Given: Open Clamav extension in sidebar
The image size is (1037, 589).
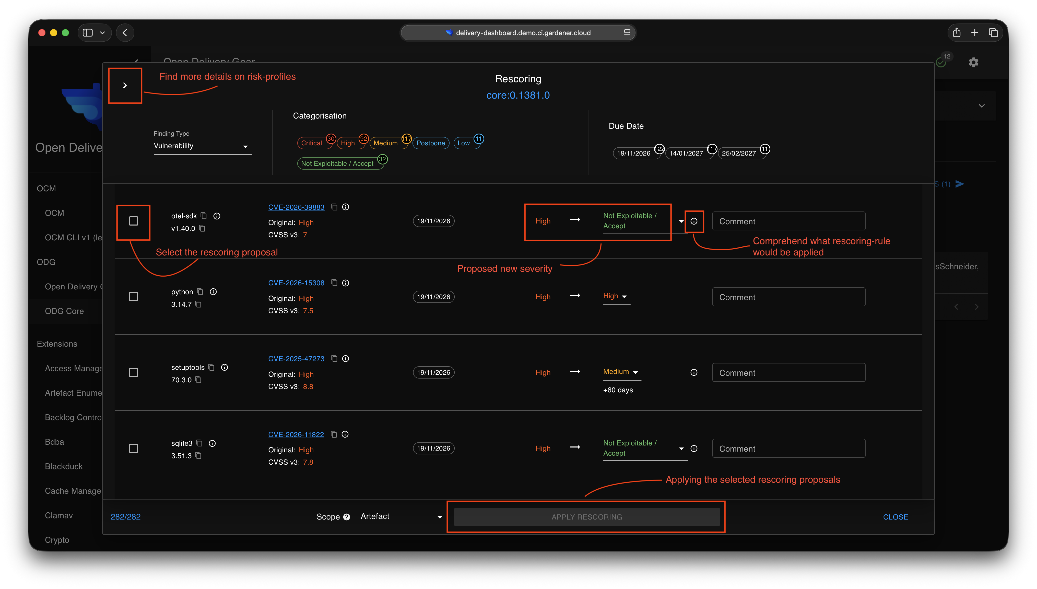Looking at the screenshot, I should [x=59, y=515].
